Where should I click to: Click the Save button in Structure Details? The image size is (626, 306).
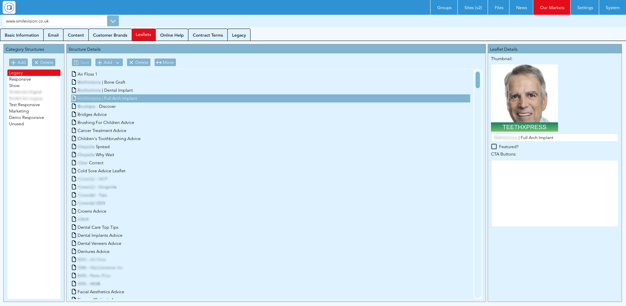(82, 62)
